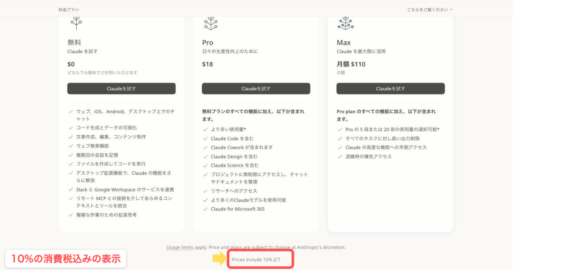
Task: Click the Claude for Microsoft 365 feature row
Action: [x=234, y=209]
